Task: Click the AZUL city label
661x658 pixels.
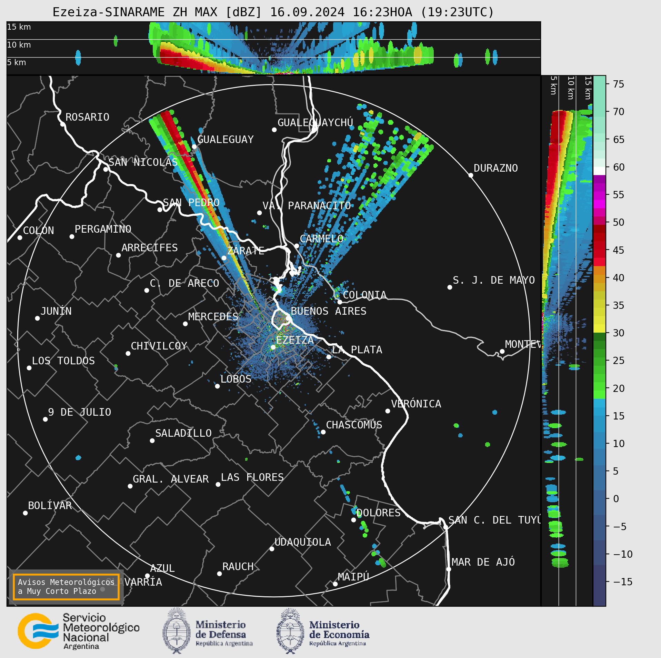Action: coord(162,568)
